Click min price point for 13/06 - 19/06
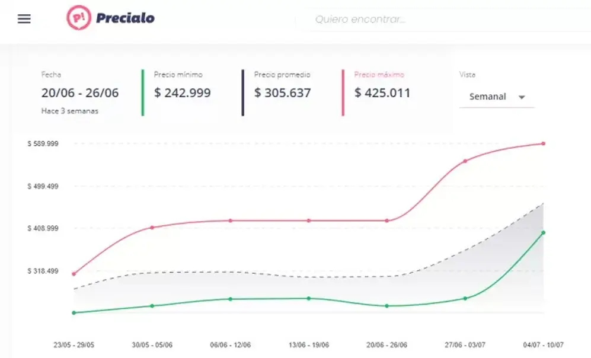591x358 pixels. pos(309,299)
